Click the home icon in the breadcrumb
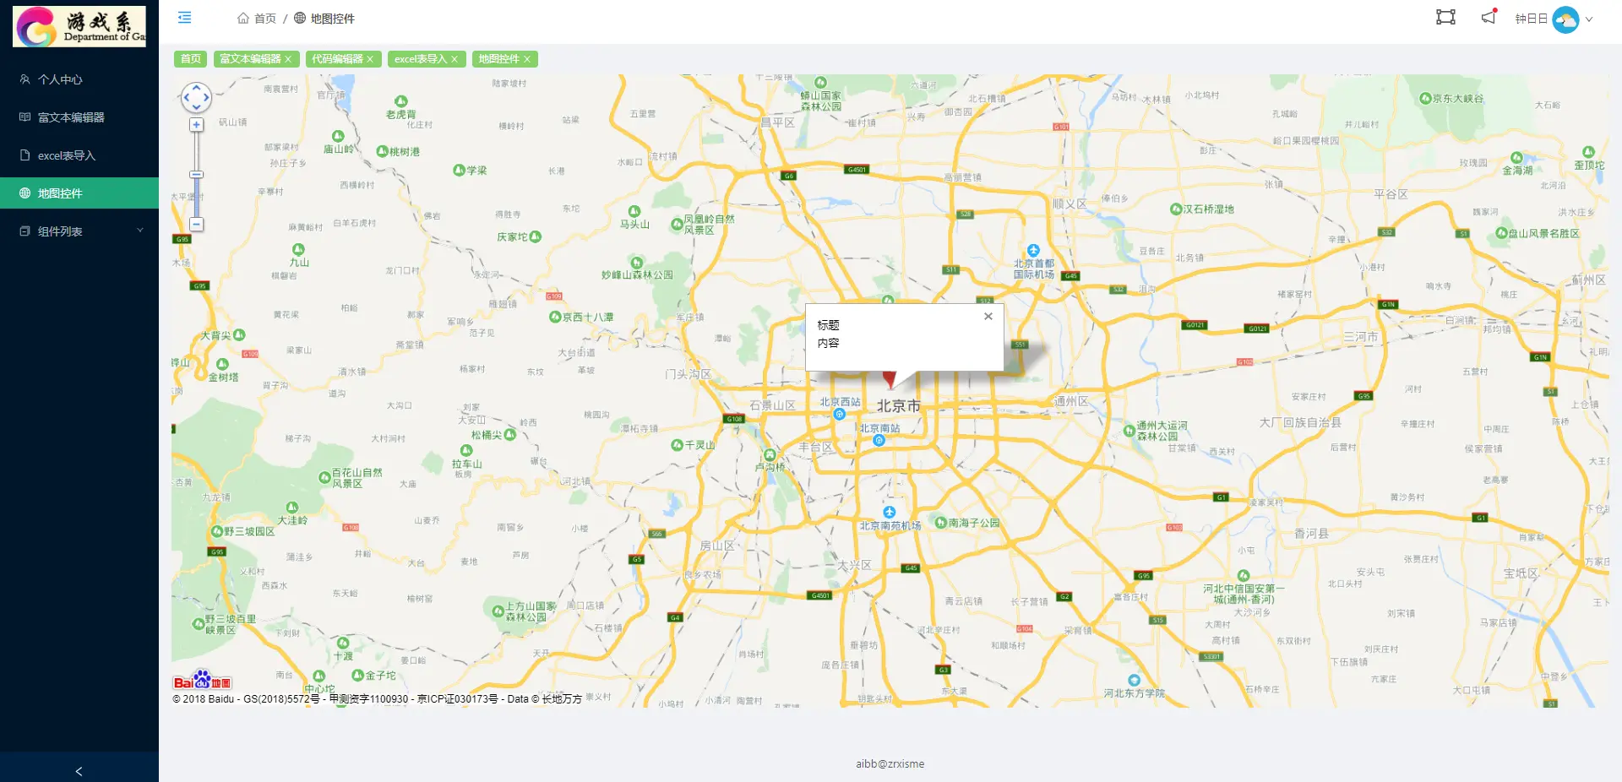 242,18
